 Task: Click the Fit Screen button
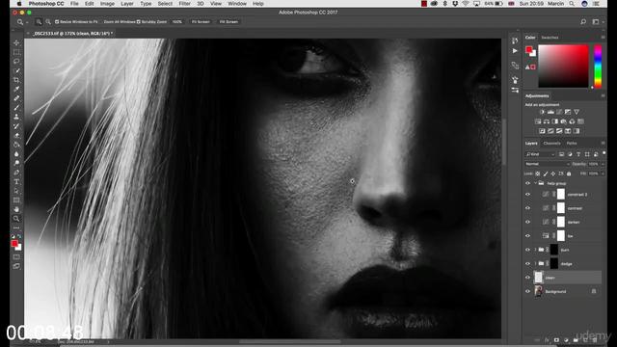click(201, 22)
